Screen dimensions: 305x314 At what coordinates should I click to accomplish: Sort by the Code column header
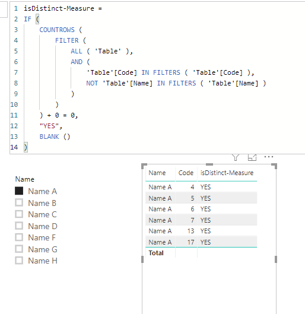(x=186, y=173)
